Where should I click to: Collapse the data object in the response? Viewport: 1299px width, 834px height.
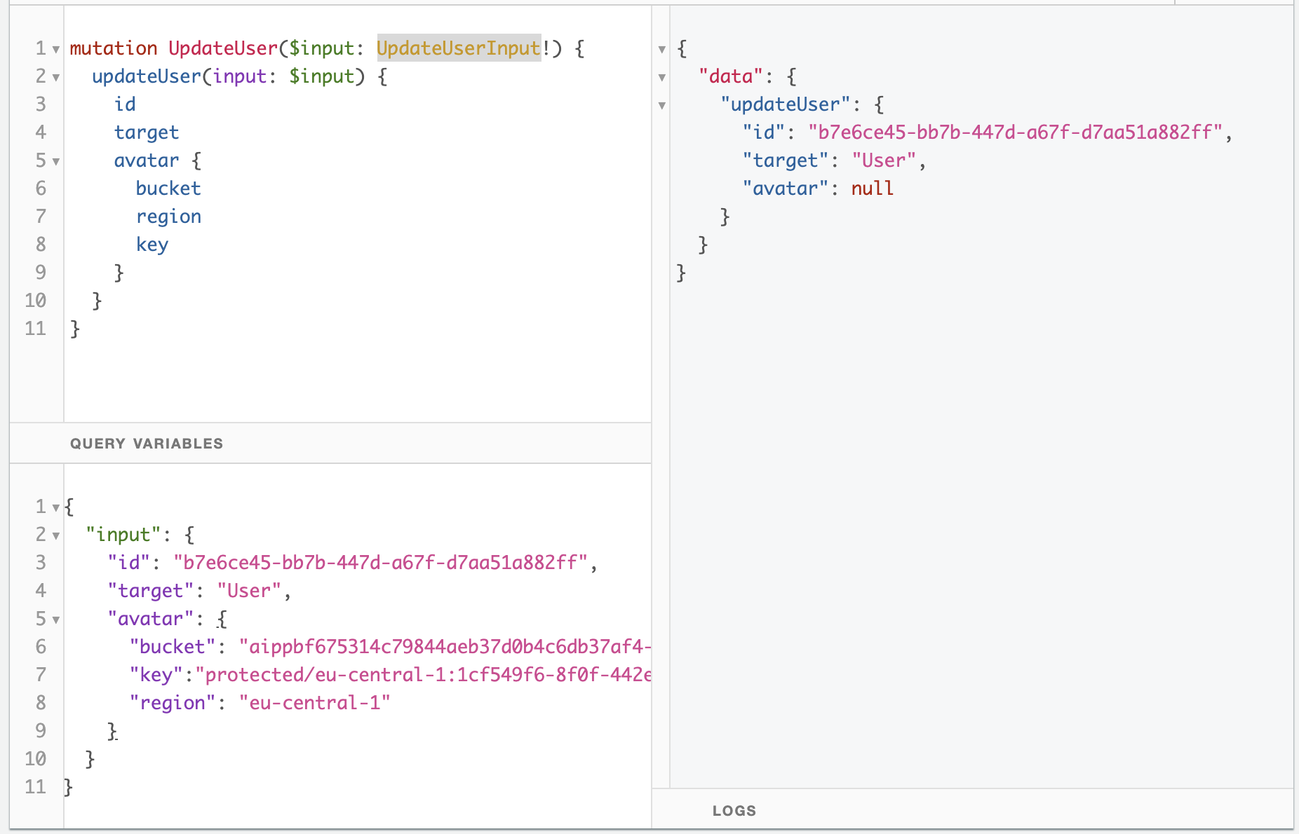point(662,78)
